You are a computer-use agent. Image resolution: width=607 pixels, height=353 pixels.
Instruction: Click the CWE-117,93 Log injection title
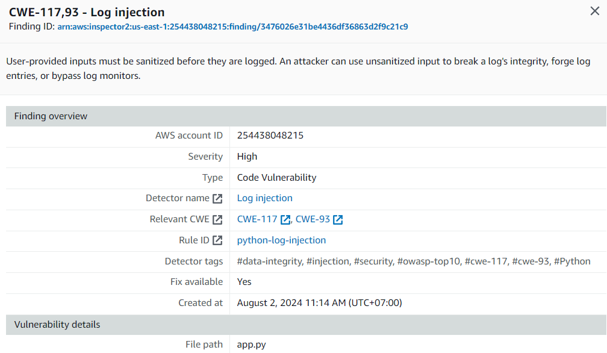pos(87,13)
